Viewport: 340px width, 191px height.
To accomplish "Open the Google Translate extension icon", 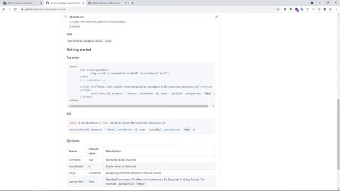I will tap(302, 10).
